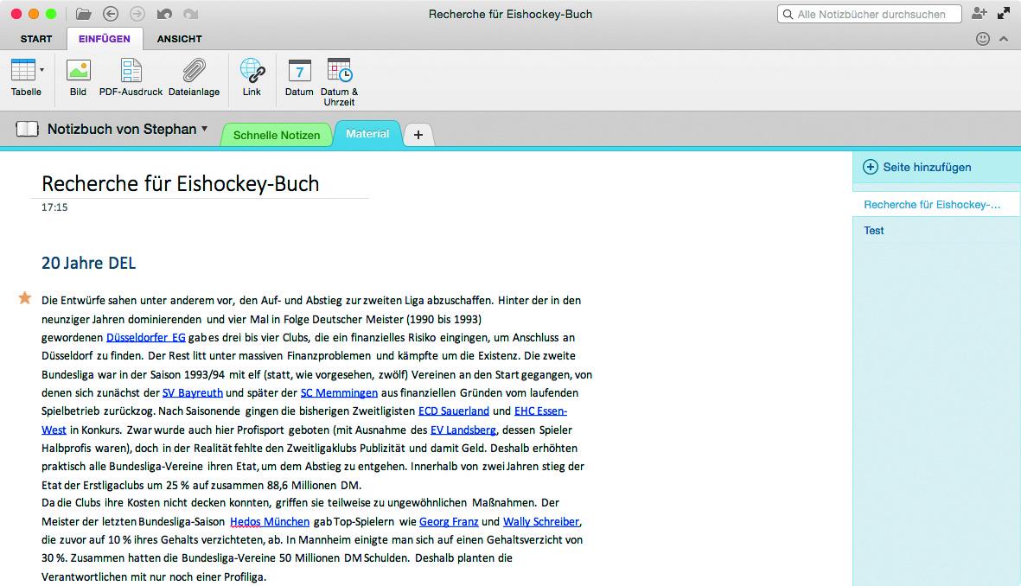
Task: Follow the EHC Essen- link
Action: 540,411
